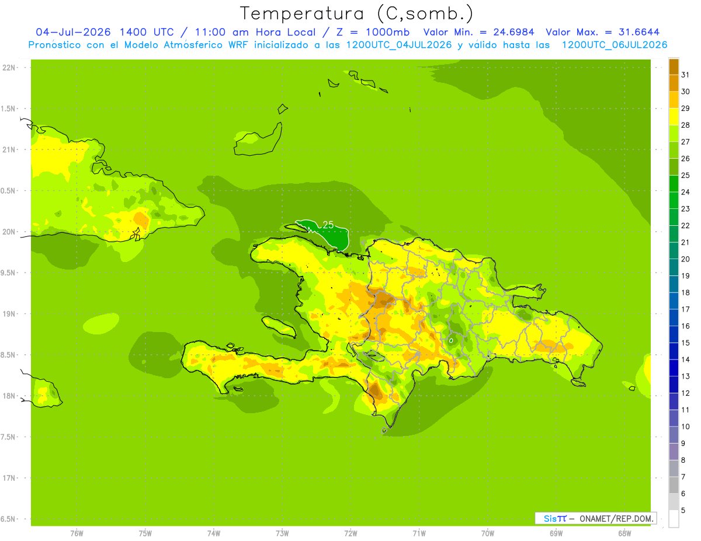Click the "18N" latitude axis label
The height and width of the screenshot is (541, 701).
pyautogui.click(x=8, y=396)
